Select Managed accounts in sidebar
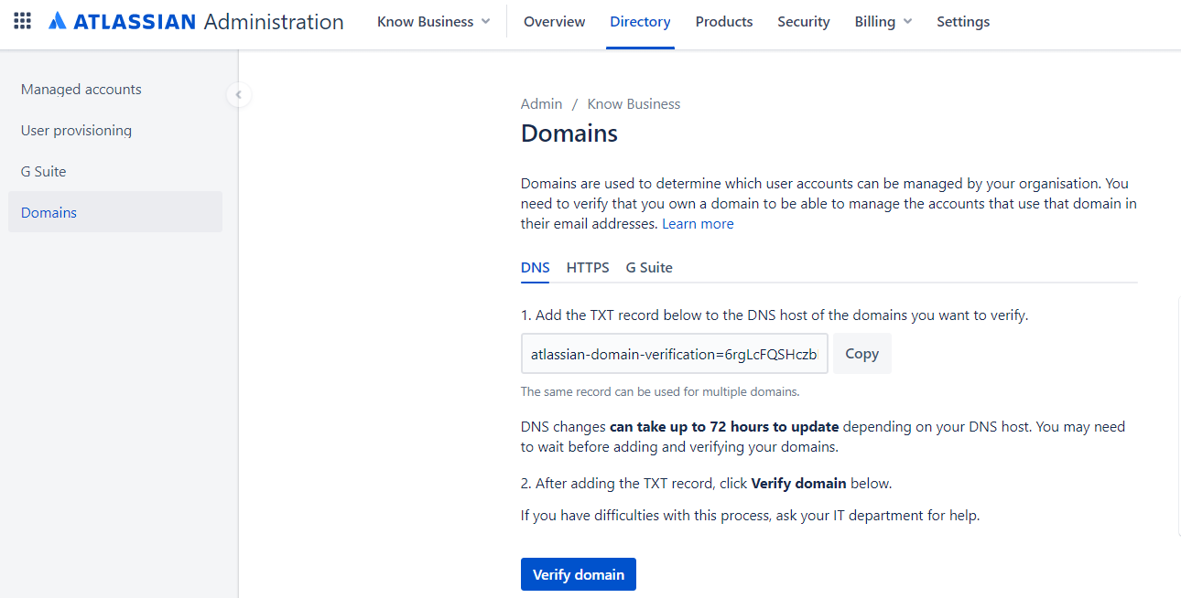1181x598 pixels. pos(81,90)
